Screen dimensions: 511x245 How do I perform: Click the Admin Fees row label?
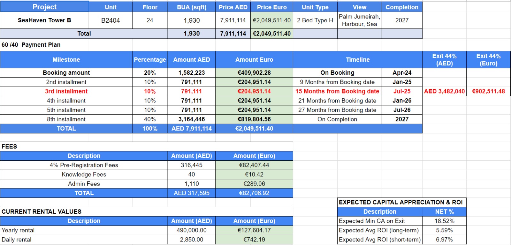pos(84,184)
